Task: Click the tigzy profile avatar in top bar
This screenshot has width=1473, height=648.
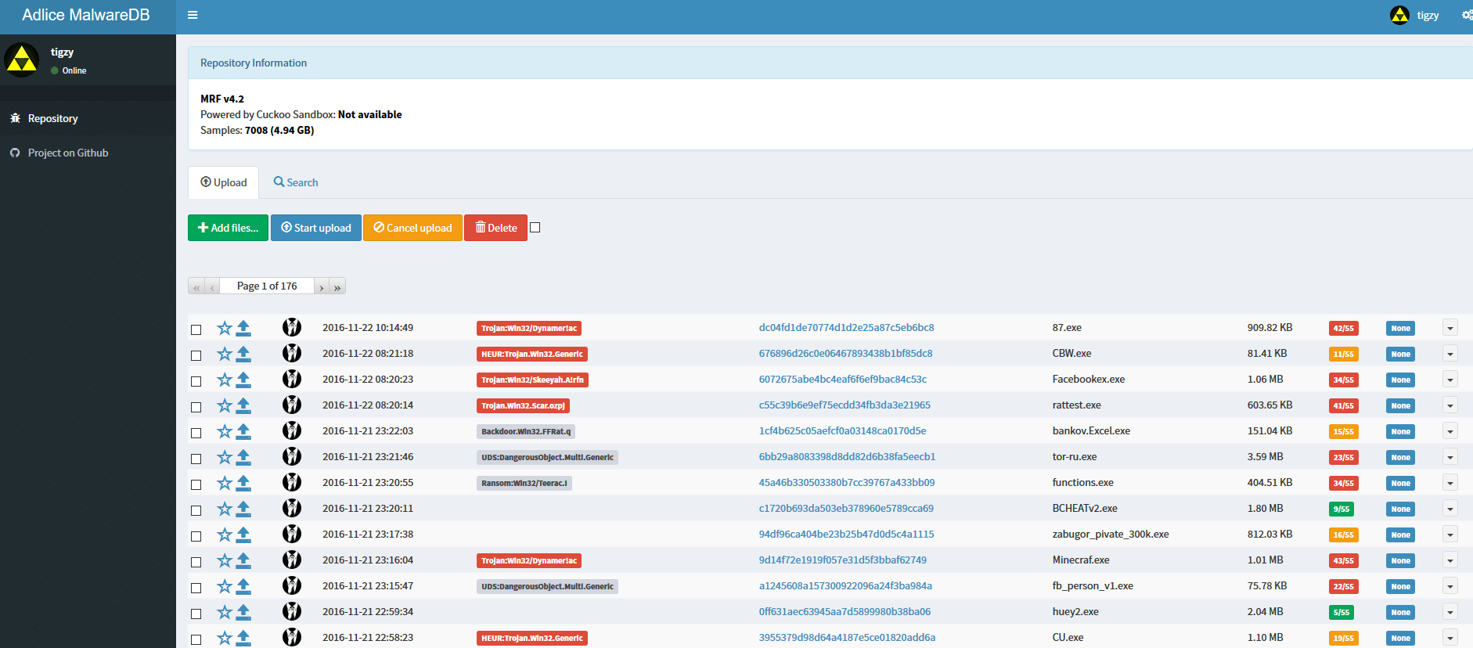Action: [1399, 15]
